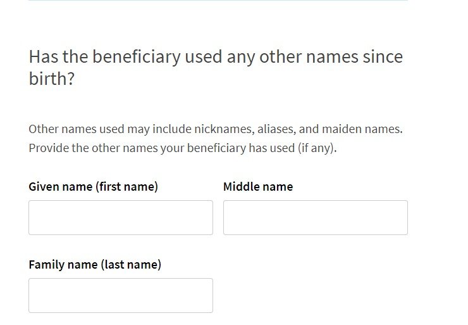Click the word "Provide" in the description
The image size is (468, 325).
coord(47,150)
